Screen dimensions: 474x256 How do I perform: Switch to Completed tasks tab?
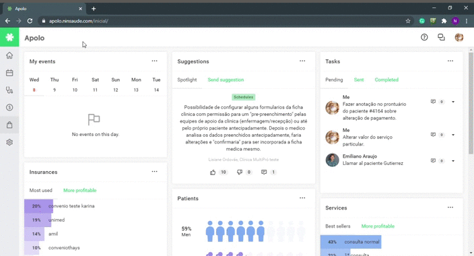point(386,79)
